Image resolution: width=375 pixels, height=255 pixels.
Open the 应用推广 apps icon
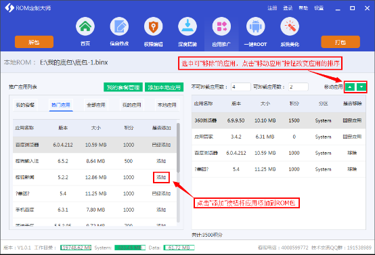221,26
